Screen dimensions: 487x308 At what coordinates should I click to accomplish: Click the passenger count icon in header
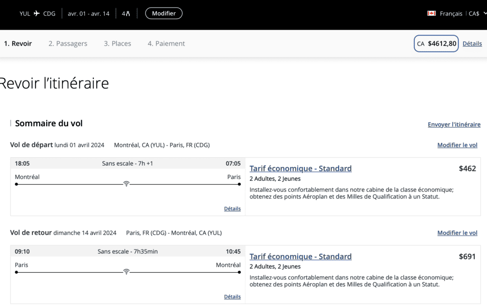coord(126,13)
